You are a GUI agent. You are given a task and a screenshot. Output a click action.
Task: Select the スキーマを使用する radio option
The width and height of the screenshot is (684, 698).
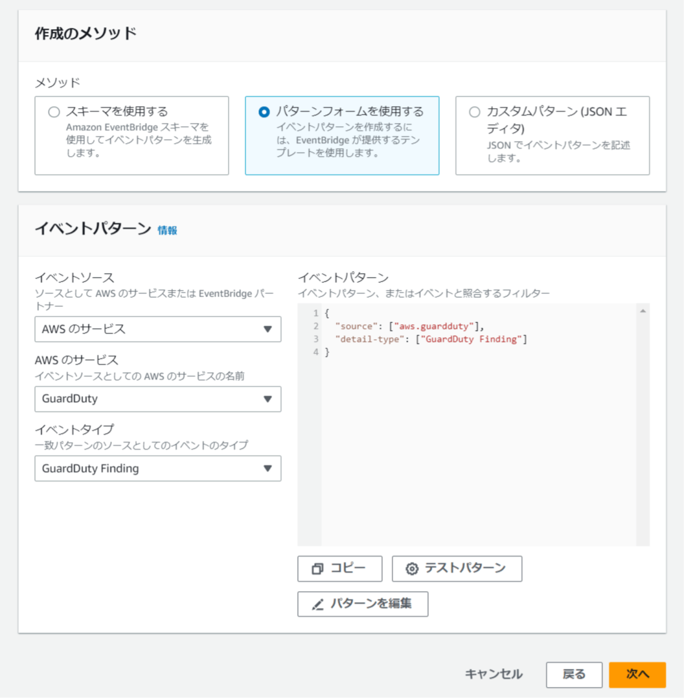click(54, 111)
